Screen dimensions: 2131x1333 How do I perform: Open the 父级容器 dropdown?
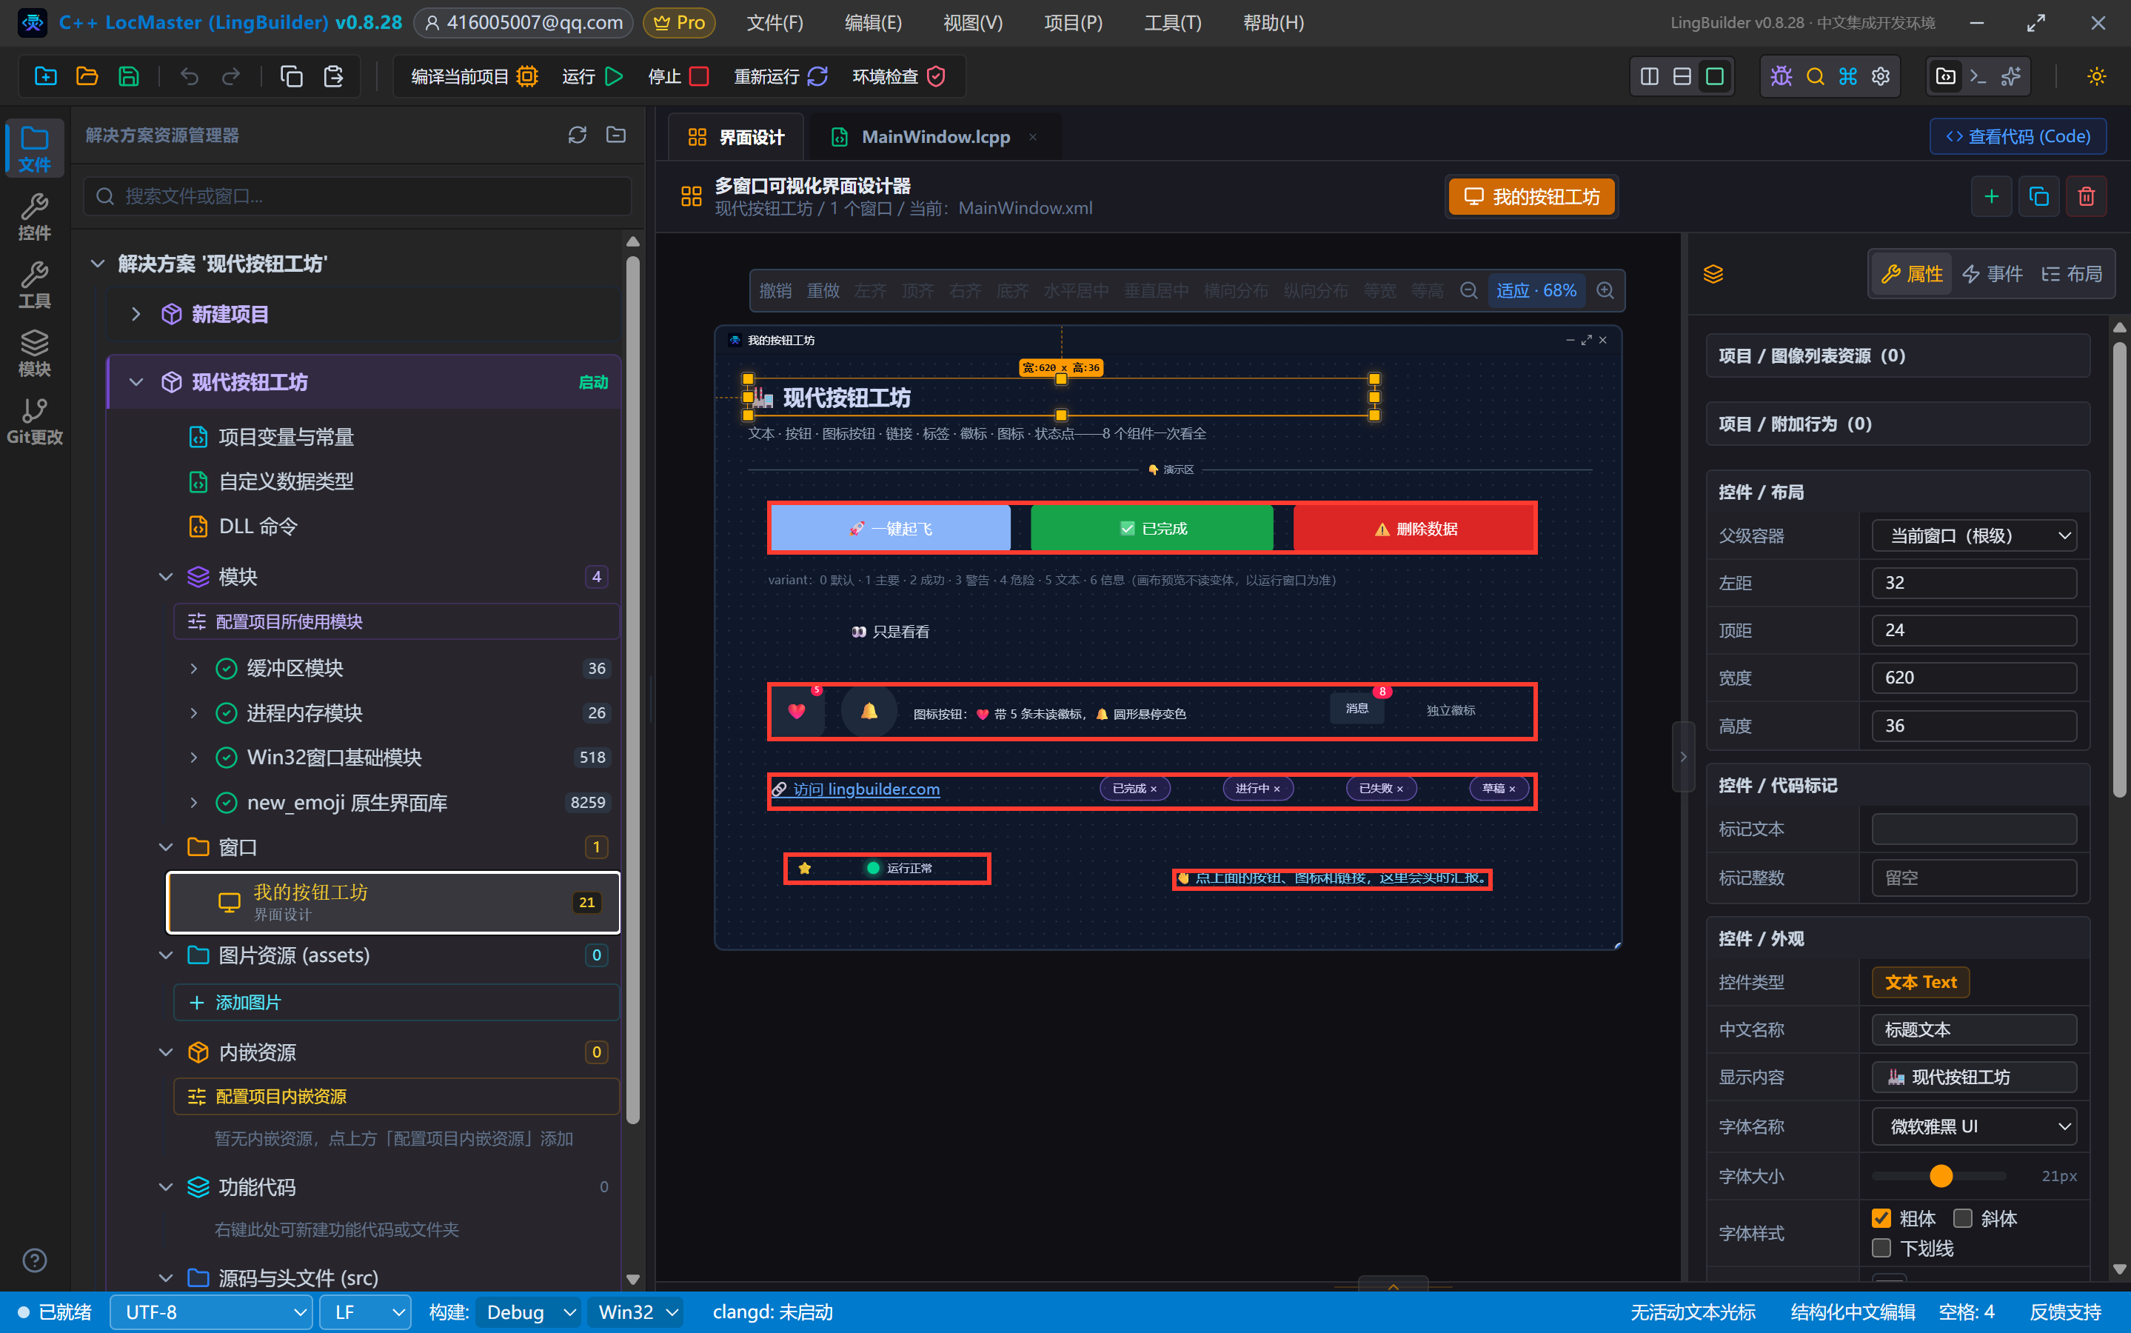1974,535
